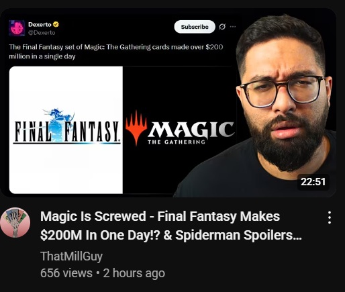Click ThatMillGuy channel avatar
345x292 pixels.
coord(15,222)
